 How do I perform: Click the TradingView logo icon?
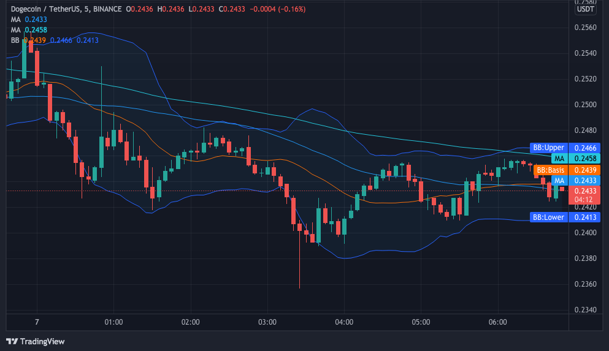coord(12,341)
